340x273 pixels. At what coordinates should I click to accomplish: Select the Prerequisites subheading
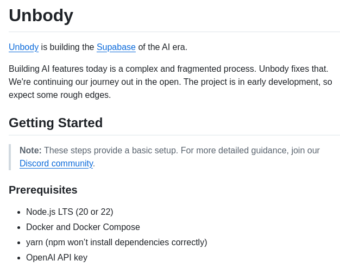point(43,190)
